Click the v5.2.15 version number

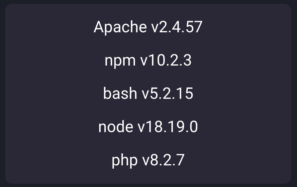[167, 94]
